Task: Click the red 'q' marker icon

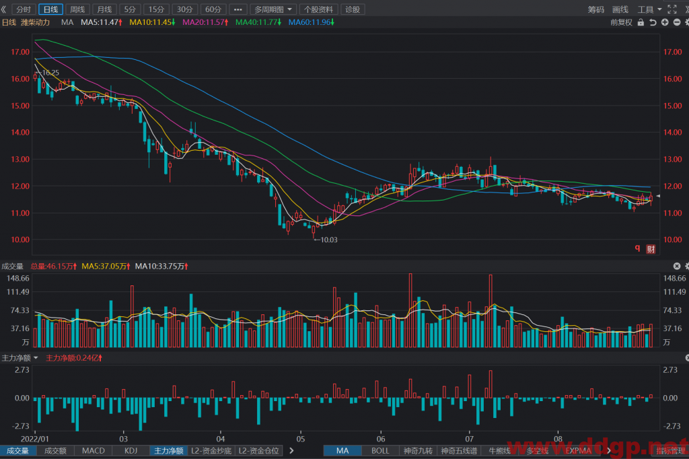Action: pos(637,248)
